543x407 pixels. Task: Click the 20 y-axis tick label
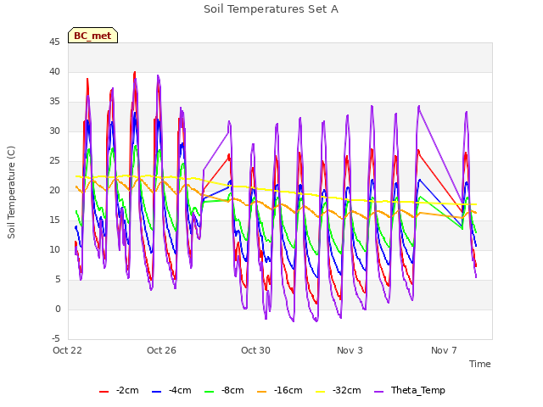click(x=54, y=190)
